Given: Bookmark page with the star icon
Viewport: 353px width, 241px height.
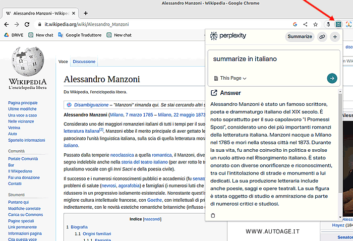Looking at the screenshot, I should click(315, 24).
